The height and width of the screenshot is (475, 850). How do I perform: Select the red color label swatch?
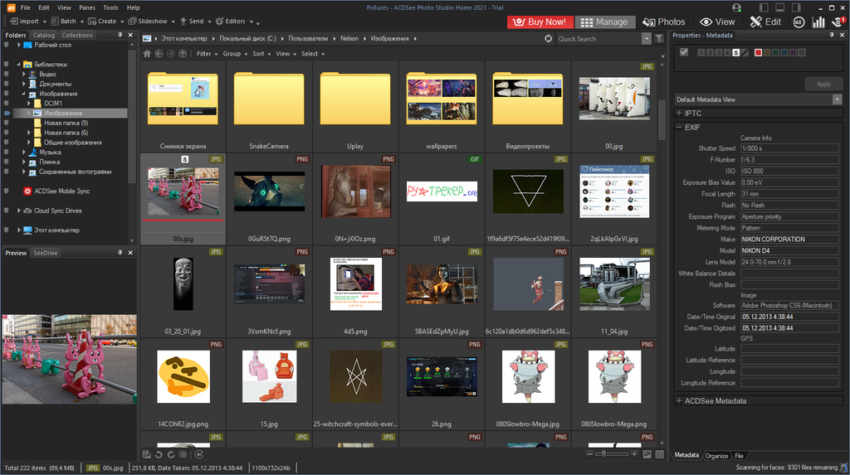point(758,53)
